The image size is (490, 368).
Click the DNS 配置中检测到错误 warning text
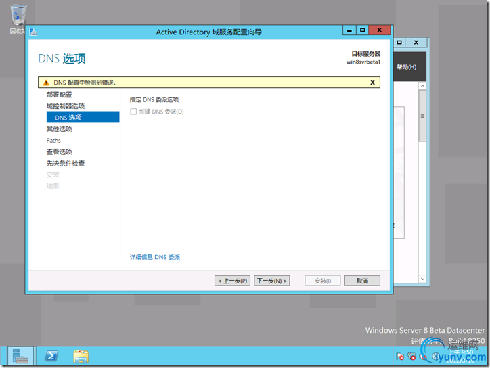click(x=85, y=83)
